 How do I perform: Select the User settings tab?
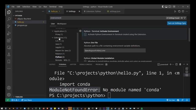tap(53, 24)
